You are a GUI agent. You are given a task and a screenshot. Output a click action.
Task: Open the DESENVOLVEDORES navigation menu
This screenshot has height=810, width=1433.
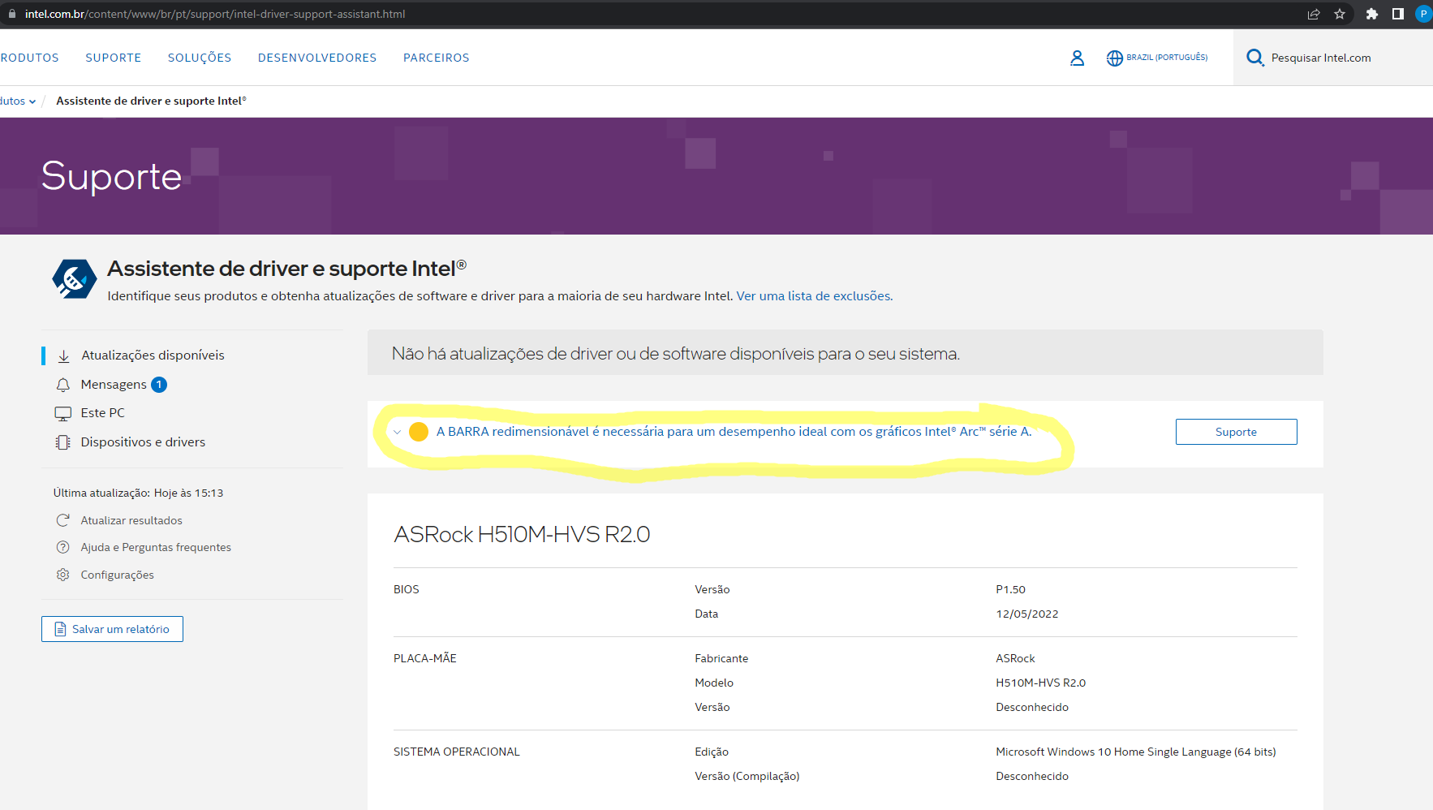[317, 58]
